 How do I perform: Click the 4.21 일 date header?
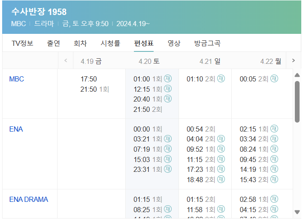coord(210,61)
